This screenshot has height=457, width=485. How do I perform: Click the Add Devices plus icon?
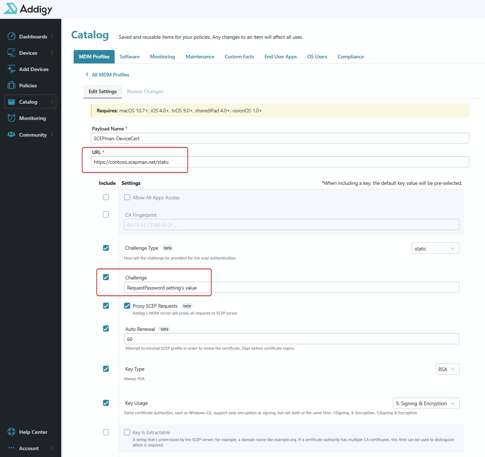12,69
